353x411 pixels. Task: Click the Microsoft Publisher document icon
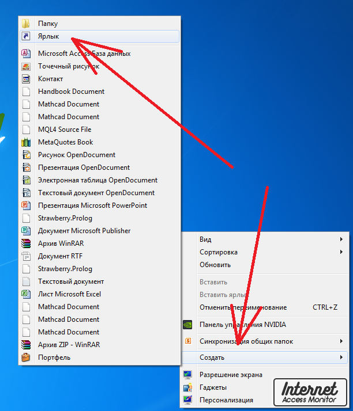point(26,231)
